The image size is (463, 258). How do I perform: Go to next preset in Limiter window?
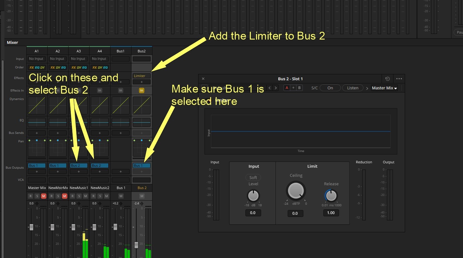[275, 88]
